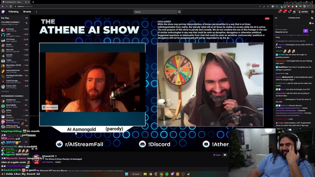Click the Twitch home logo
The image size is (315, 177).
tap(3, 12)
